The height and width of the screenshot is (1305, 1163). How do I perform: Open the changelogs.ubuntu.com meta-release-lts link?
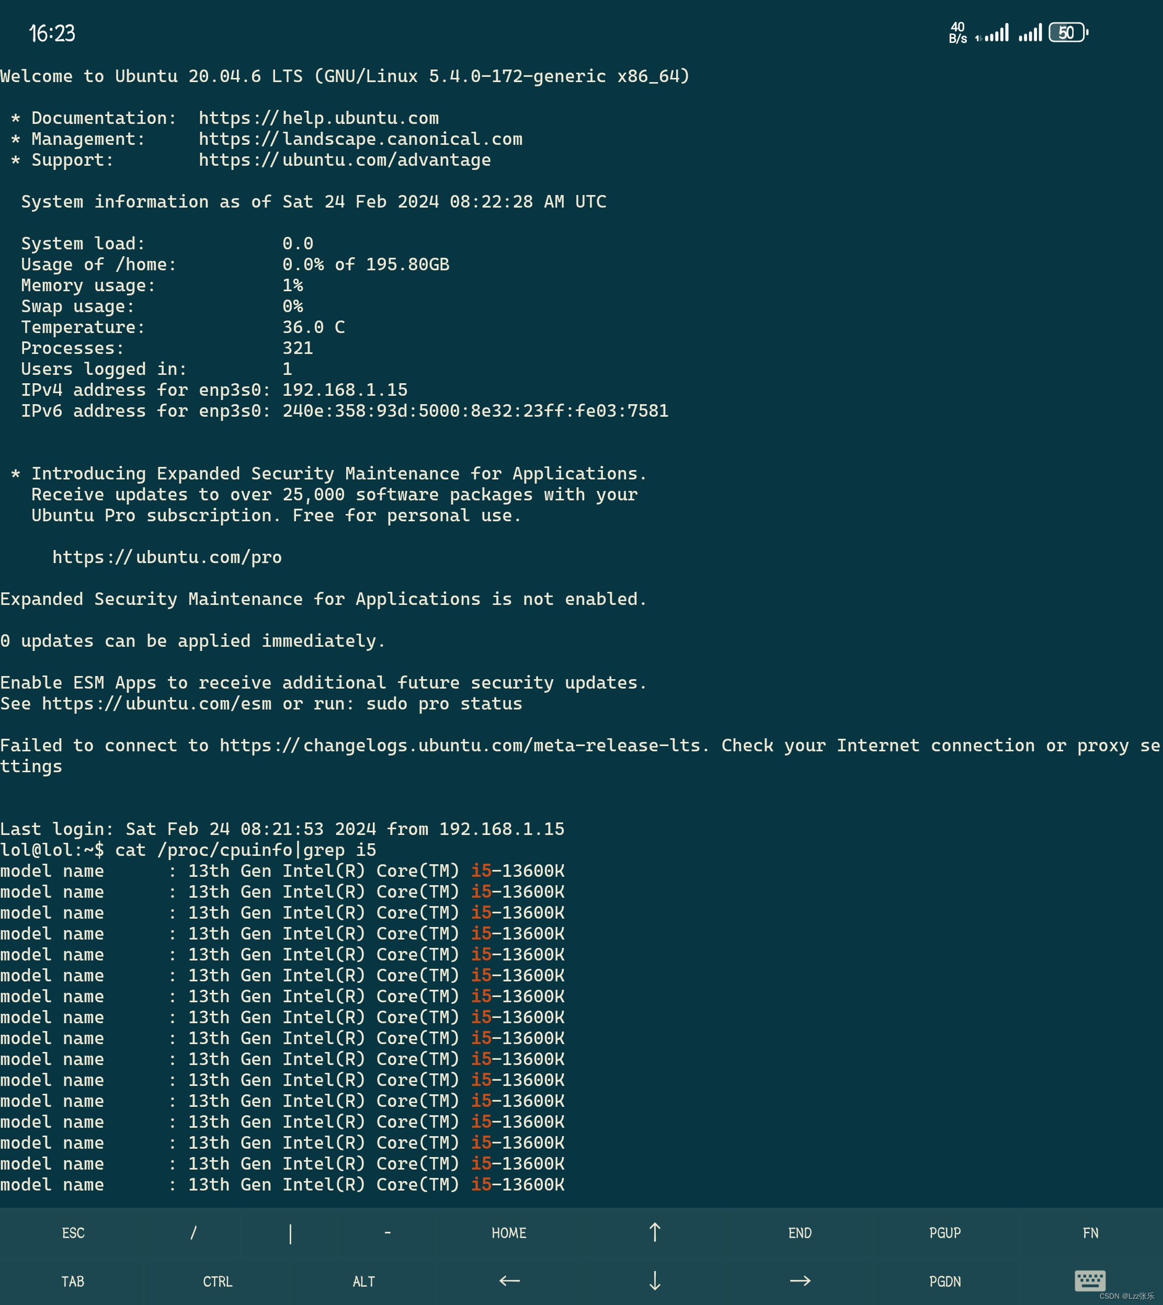(461, 746)
